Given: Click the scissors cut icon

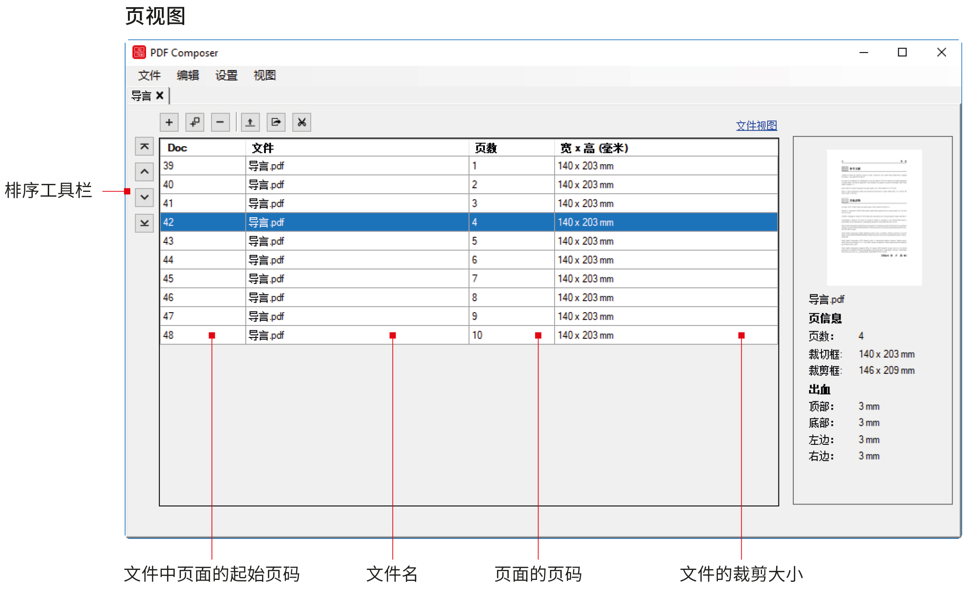Looking at the screenshot, I should click(302, 123).
